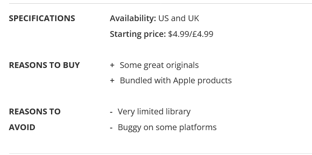Click the minus icon before Very limited library
The height and width of the screenshot is (155, 312).
tap(111, 112)
